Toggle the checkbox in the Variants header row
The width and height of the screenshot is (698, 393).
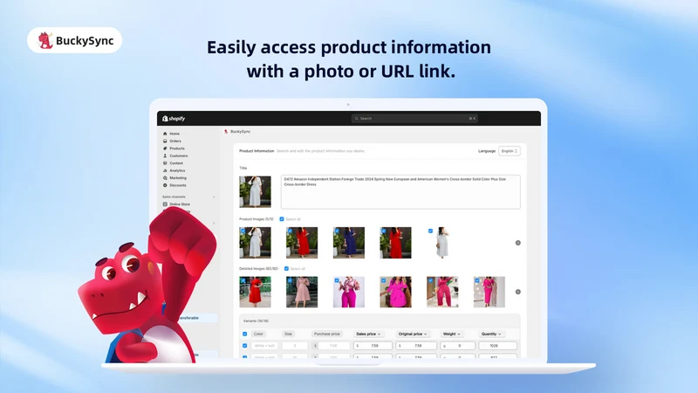pos(244,334)
